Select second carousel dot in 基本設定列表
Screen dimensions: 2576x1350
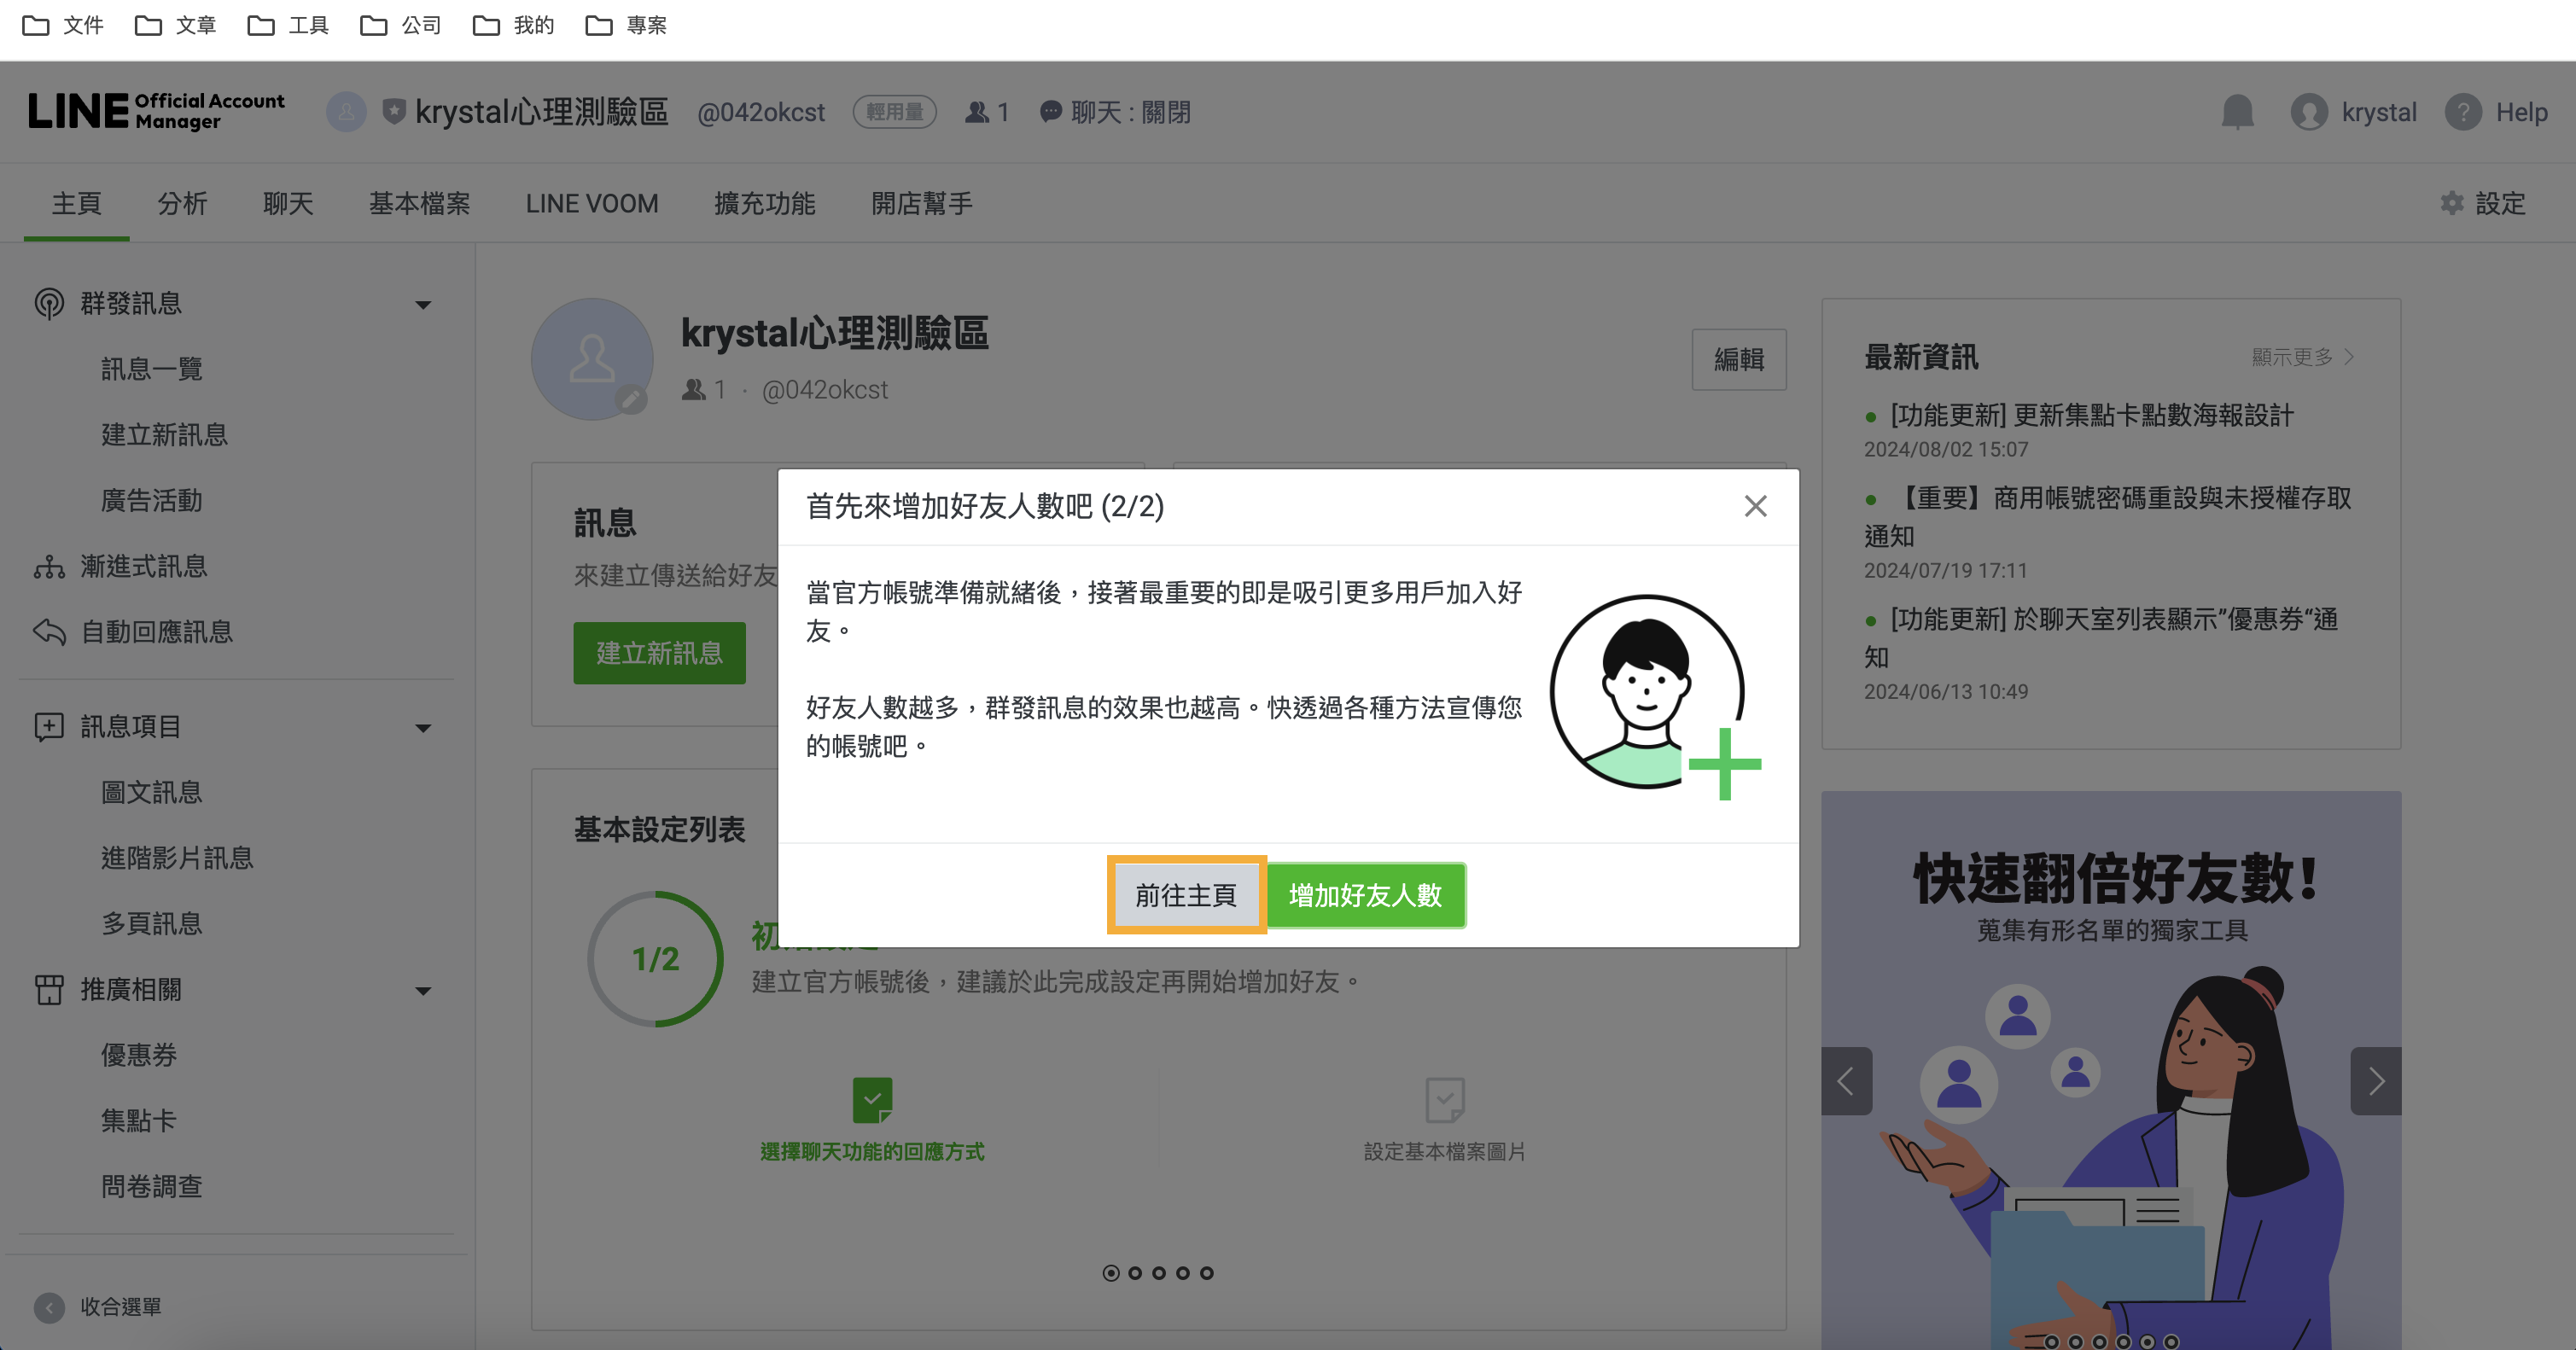click(x=1135, y=1273)
